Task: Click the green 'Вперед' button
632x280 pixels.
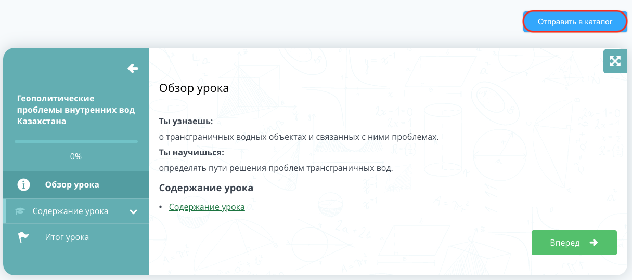Action: [574, 243]
